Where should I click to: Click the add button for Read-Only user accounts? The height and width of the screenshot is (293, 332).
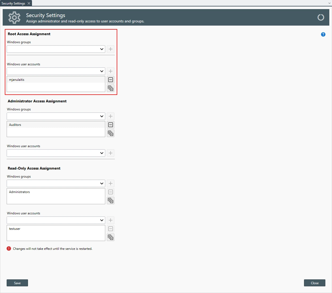coord(111,220)
